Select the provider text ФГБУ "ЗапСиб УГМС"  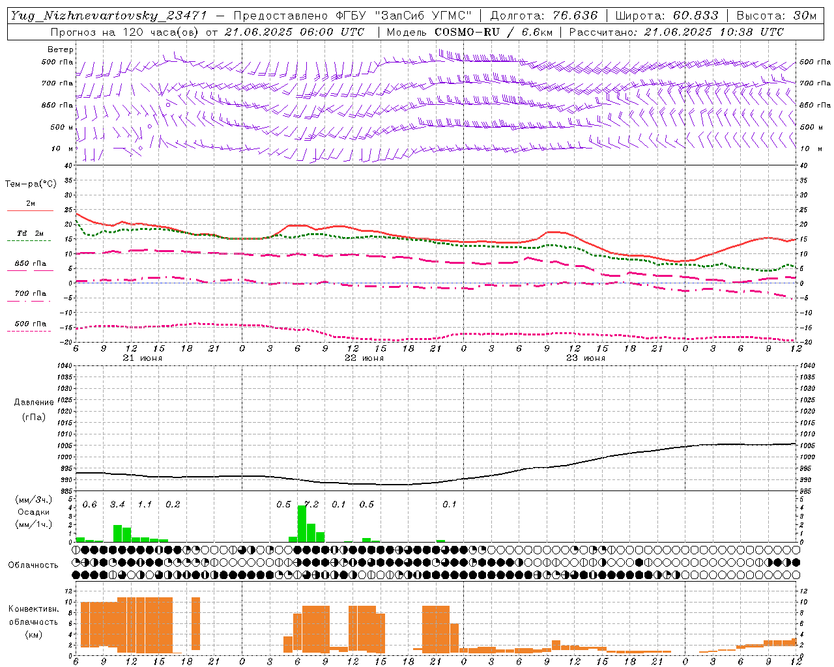402,16
